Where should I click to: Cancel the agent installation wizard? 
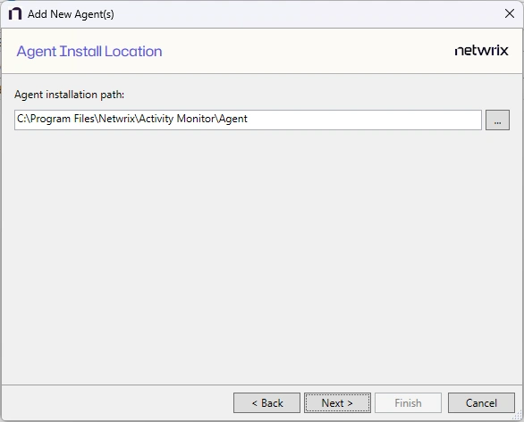coord(481,402)
